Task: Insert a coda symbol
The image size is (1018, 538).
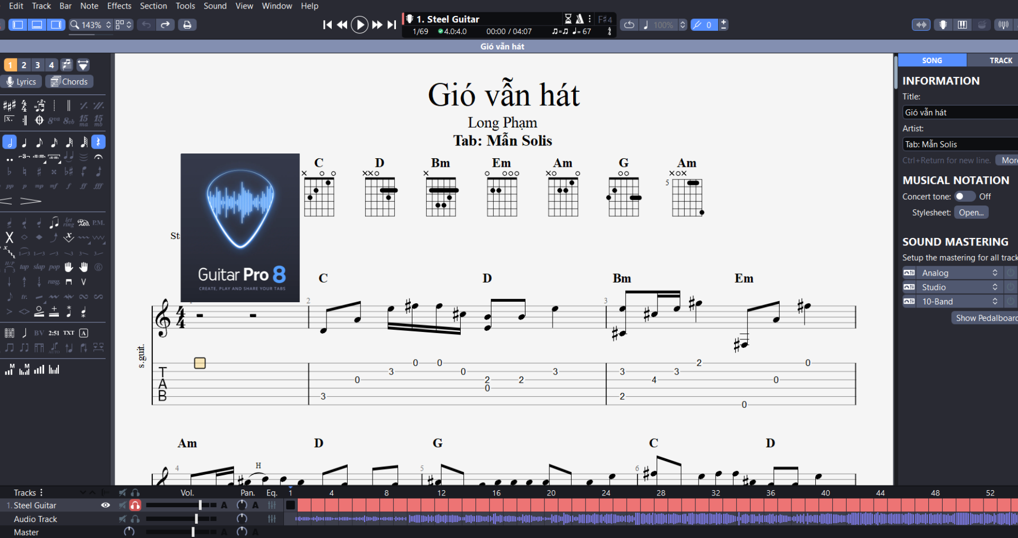Action: coord(39,120)
